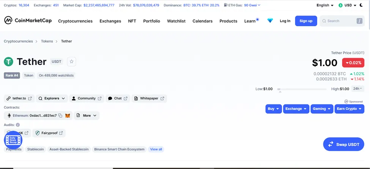This screenshot has width=370, height=169.
Task: Click the Log In button
Action: pos(285,21)
